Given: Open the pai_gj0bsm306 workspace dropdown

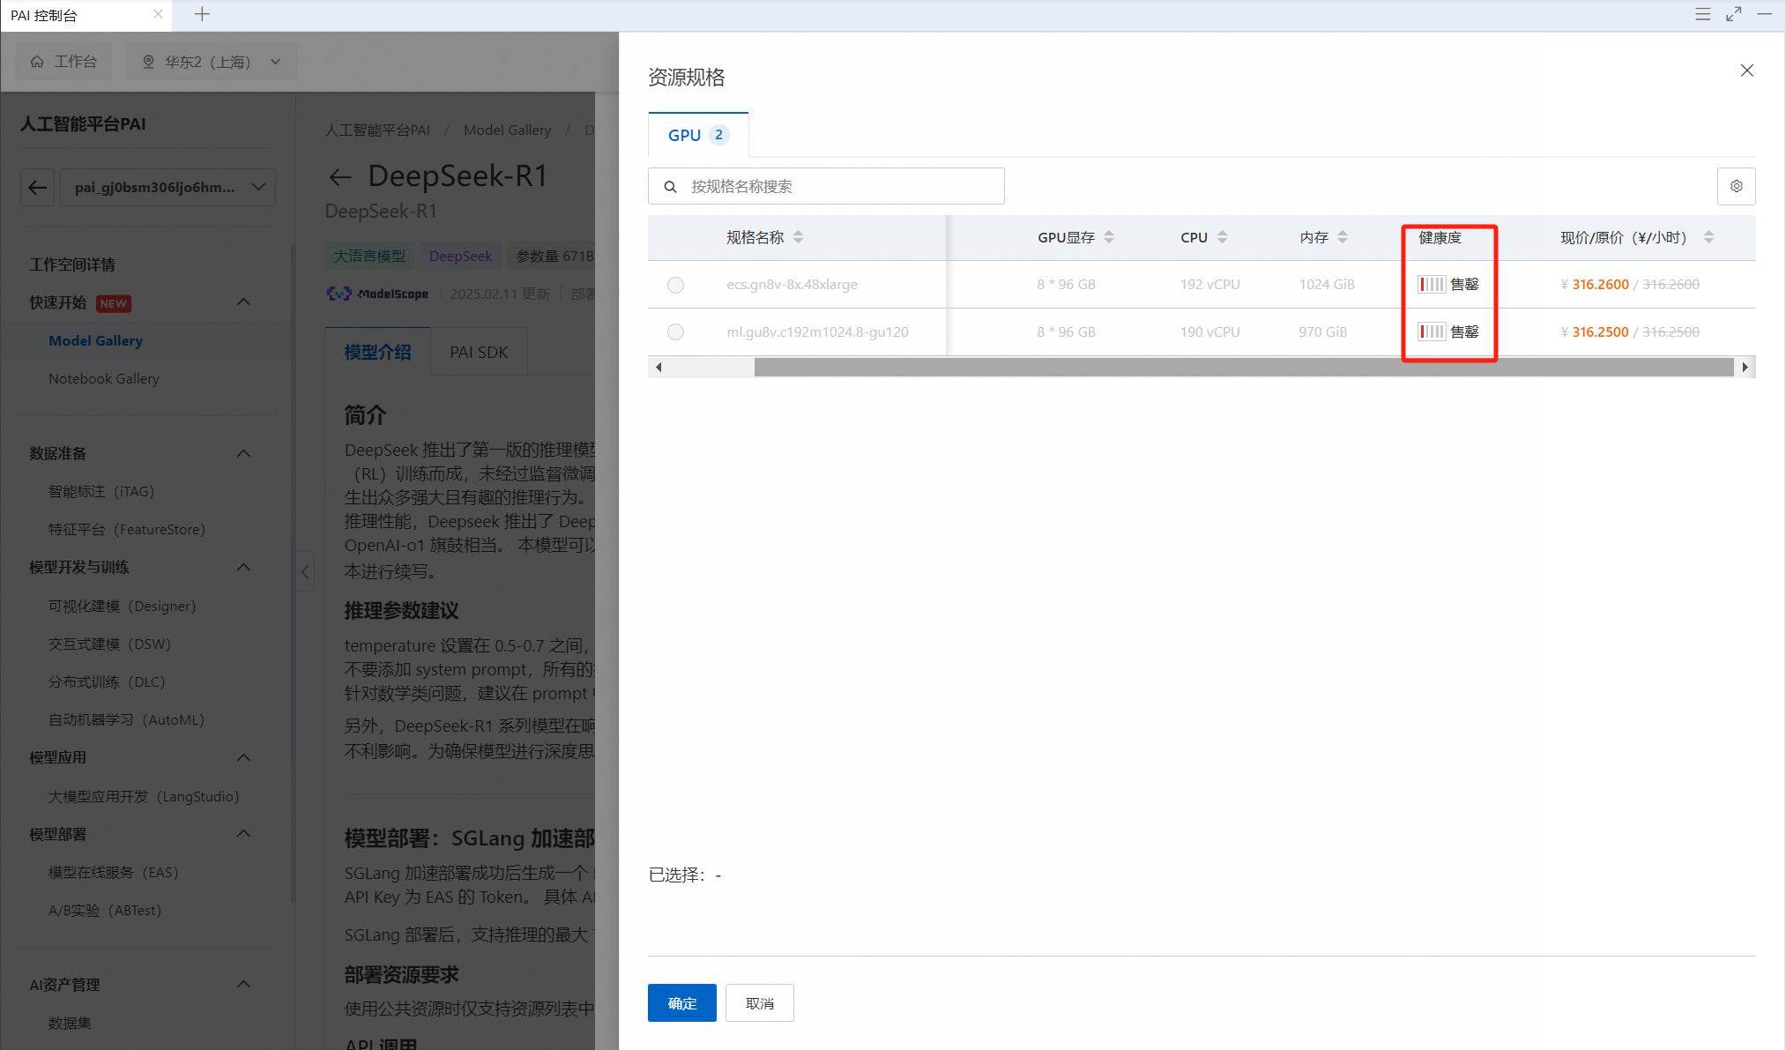Looking at the screenshot, I should (x=167, y=187).
